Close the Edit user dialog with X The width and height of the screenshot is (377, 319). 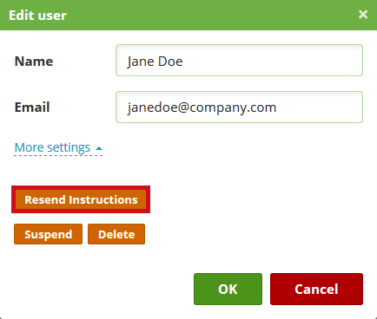click(363, 14)
